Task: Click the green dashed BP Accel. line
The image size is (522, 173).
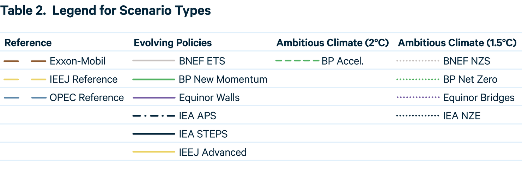Action: pyautogui.click(x=297, y=61)
